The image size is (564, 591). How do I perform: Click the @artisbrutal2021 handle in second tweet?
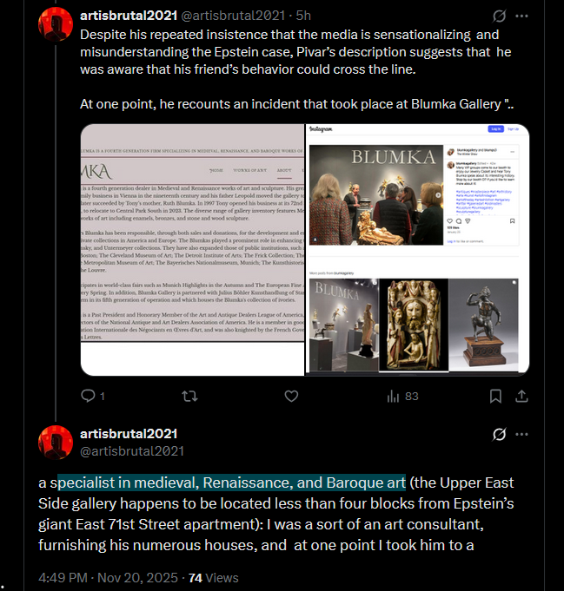[x=132, y=451]
